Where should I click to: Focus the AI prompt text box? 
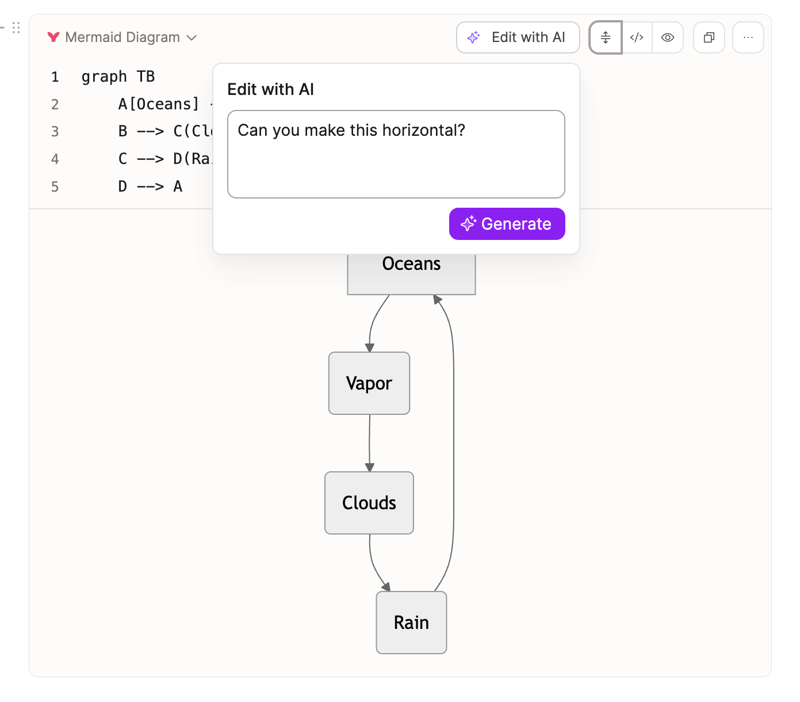point(396,154)
